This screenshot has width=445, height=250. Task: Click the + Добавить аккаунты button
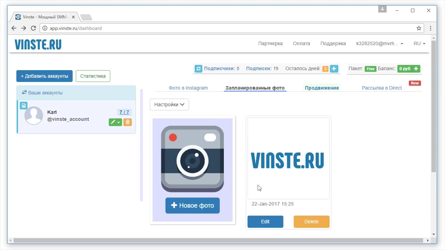point(44,76)
